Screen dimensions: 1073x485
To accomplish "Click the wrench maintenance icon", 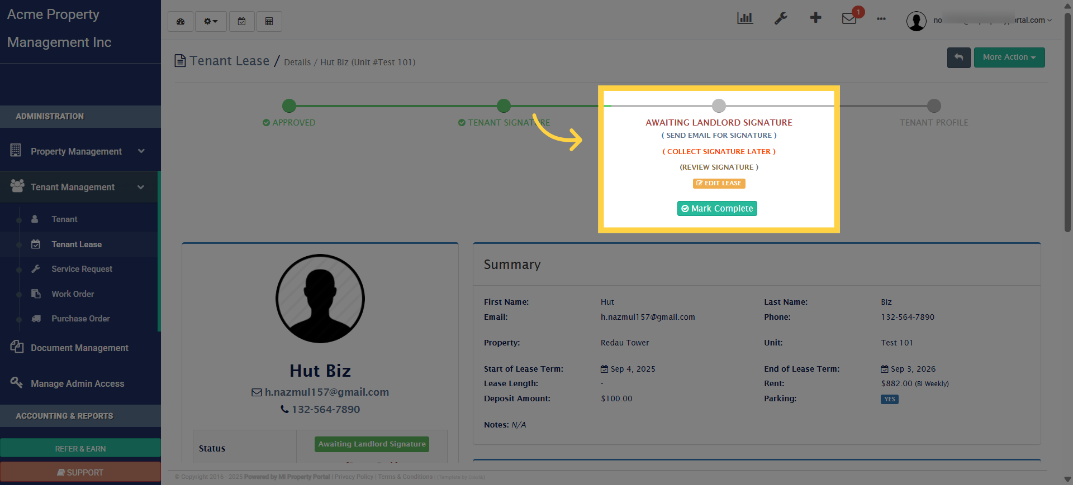I will (x=781, y=18).
